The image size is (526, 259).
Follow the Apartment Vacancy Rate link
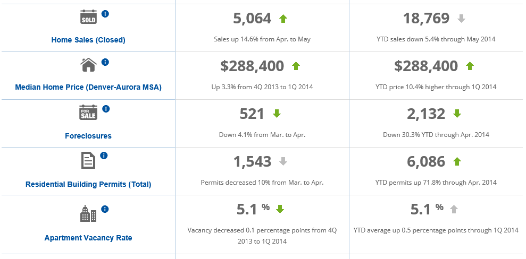pos(88,238)
